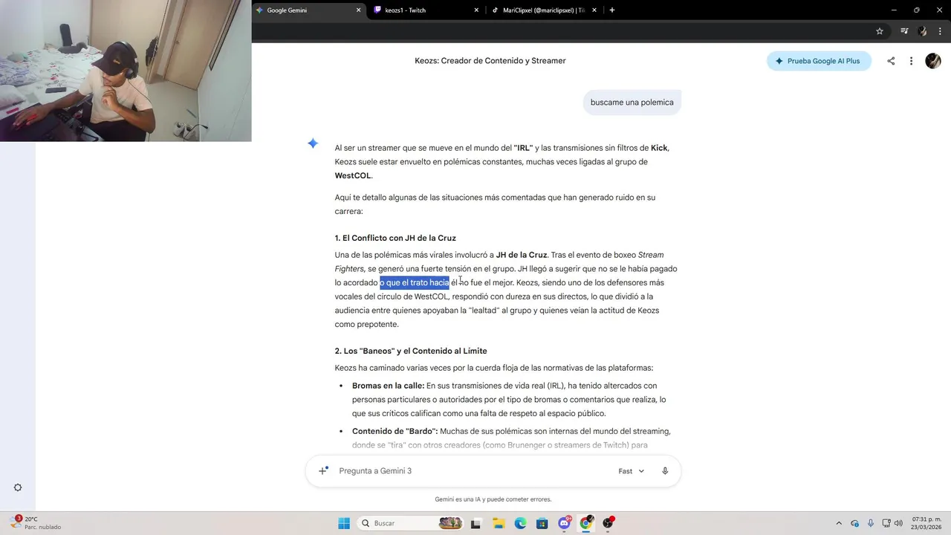Click heading 2. Los "Baneos" y el Contenido al Límite

pyautogui.click(x=411, y=351)
